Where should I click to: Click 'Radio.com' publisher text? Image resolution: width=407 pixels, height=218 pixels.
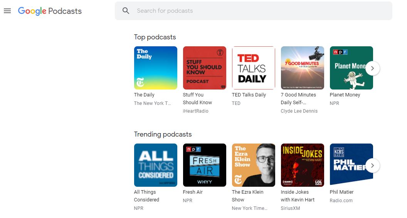point(341,200)
